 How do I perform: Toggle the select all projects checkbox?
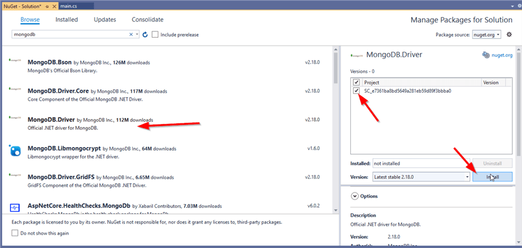coord(356,82)
